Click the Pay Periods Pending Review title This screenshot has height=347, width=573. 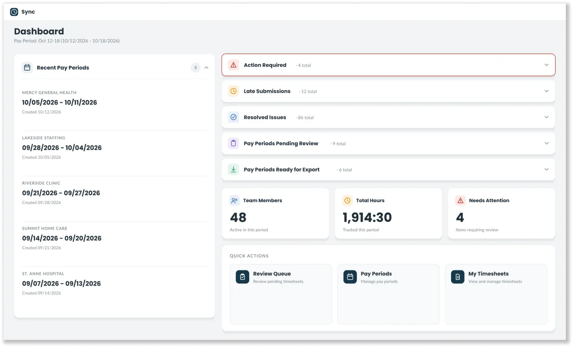coord(281,143)
